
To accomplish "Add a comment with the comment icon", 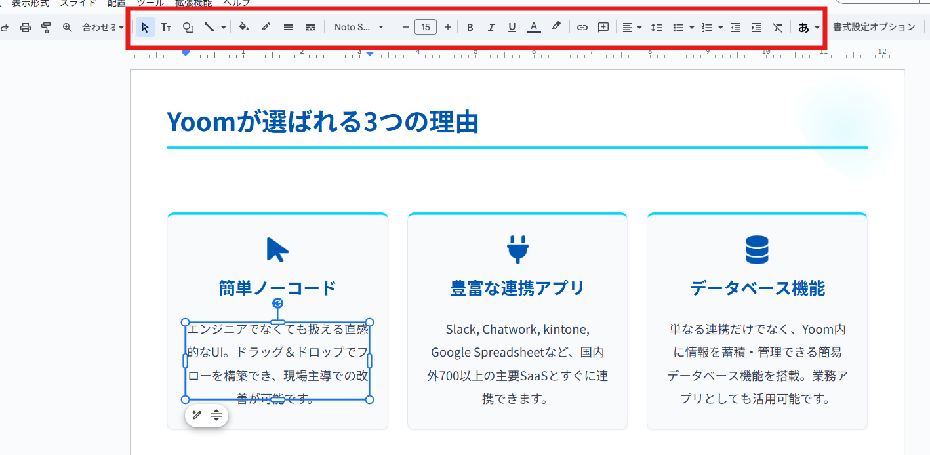I will click(603, 27).
